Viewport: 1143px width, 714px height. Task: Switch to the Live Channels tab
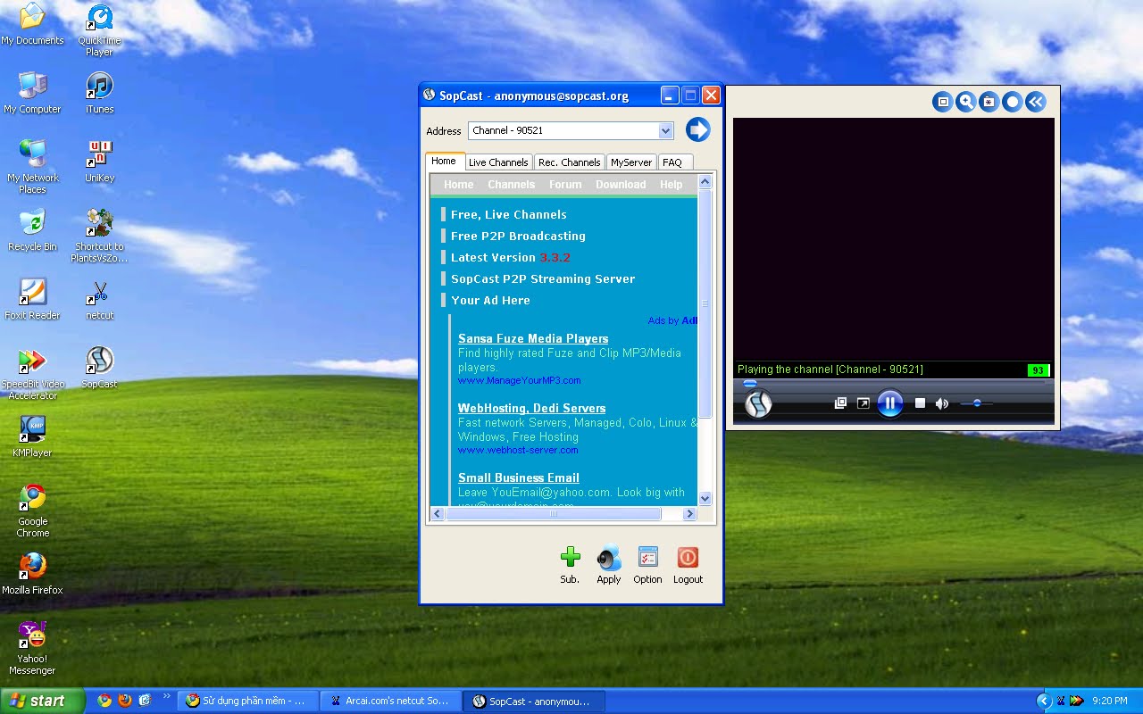pos(498,162)
